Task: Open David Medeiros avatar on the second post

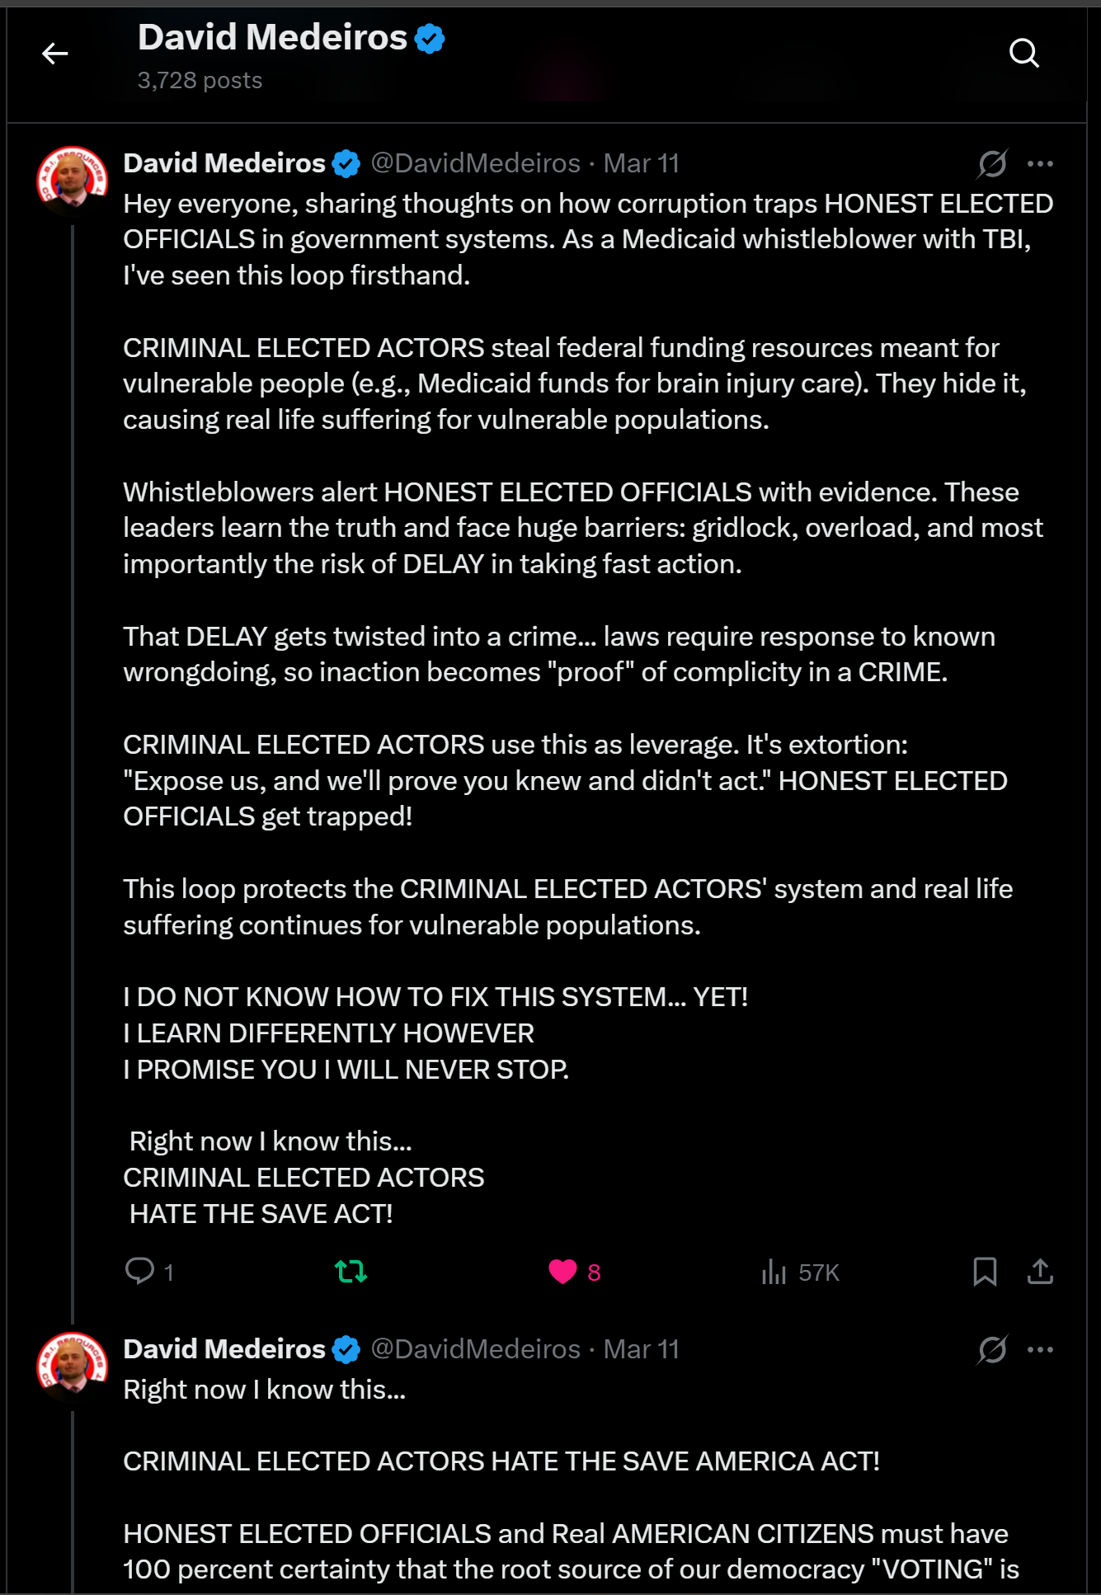Action: (73, 1367)
